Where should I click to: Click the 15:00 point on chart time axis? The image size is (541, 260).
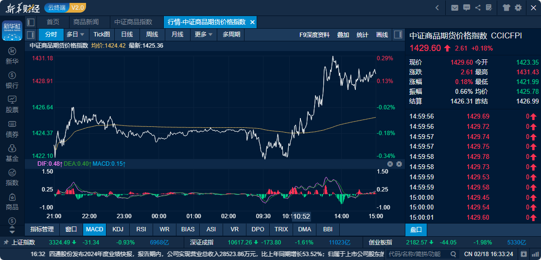tap(376, 216)
